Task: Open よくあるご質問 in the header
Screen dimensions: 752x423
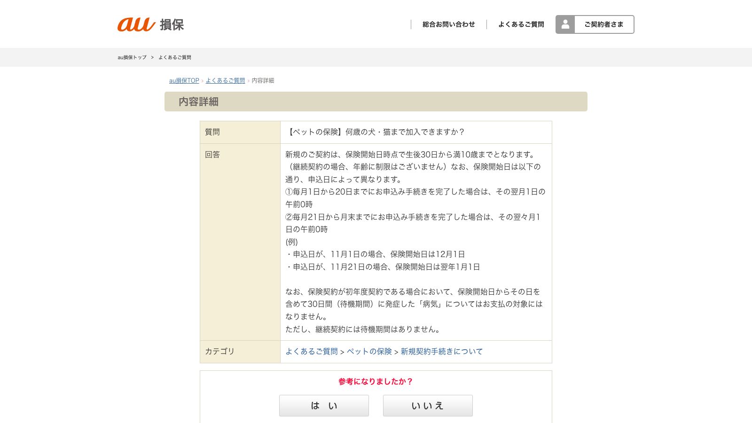Action: 521,24
